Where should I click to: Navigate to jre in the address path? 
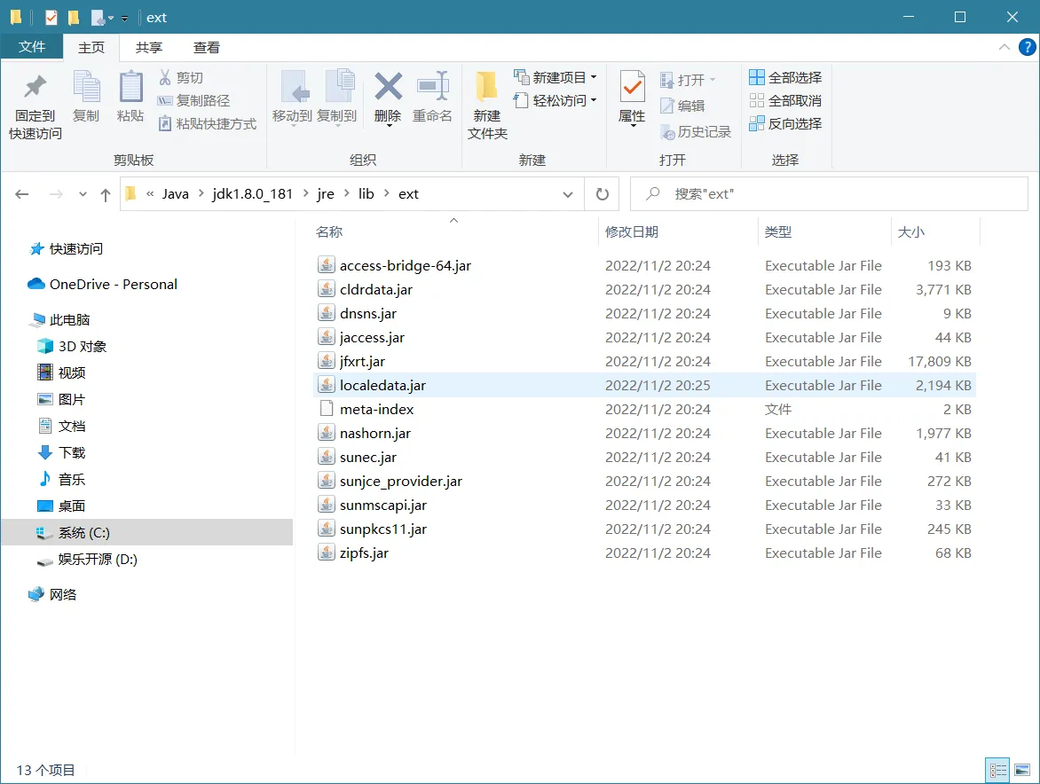pyautogui.click(x=326, y=193)
